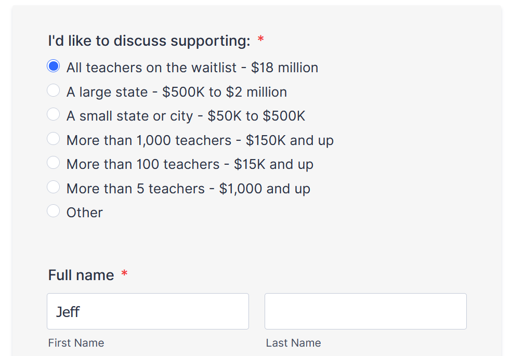Select the "Other" radio button
The image size is (511, 356).
[x=54, y=210]
